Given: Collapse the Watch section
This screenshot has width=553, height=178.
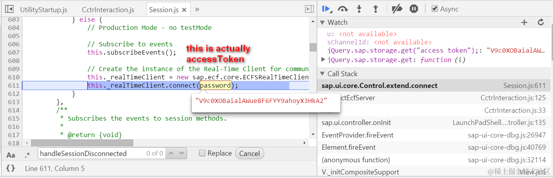Looking at the screenshot, I should [x=323, y=22].
